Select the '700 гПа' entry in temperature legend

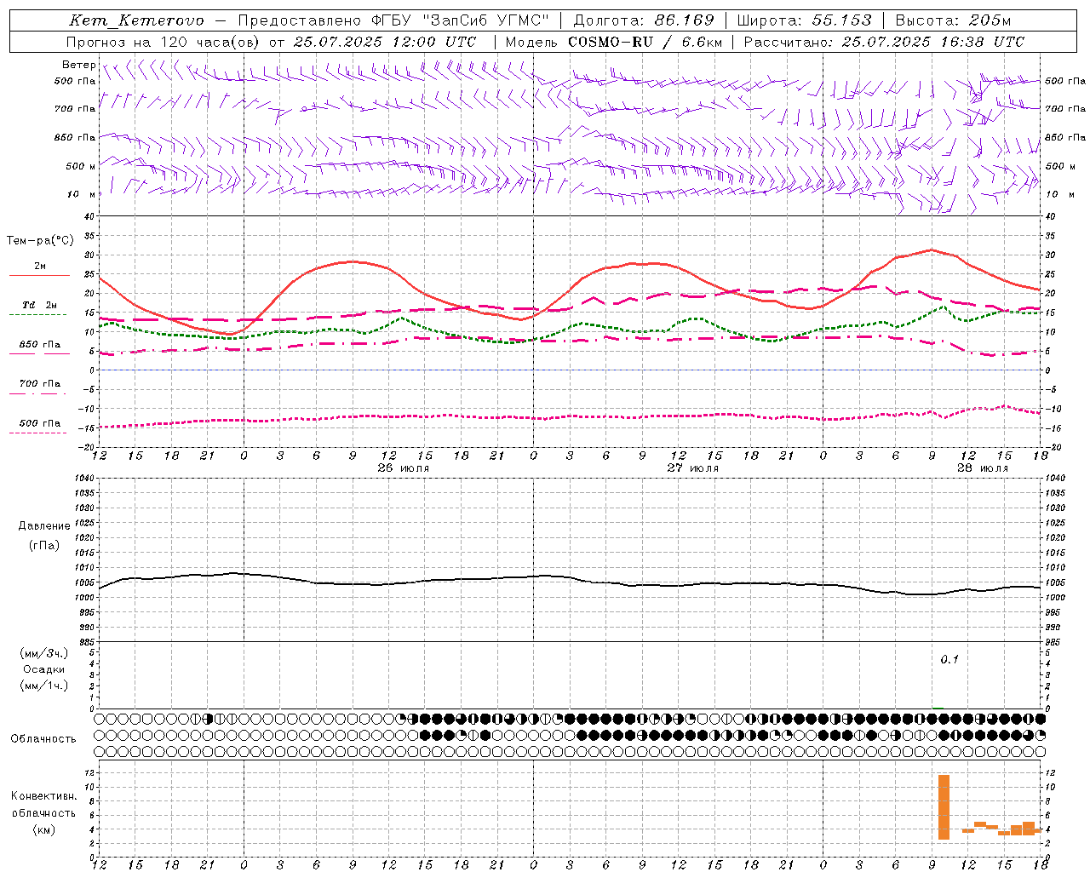pos(40,384)
